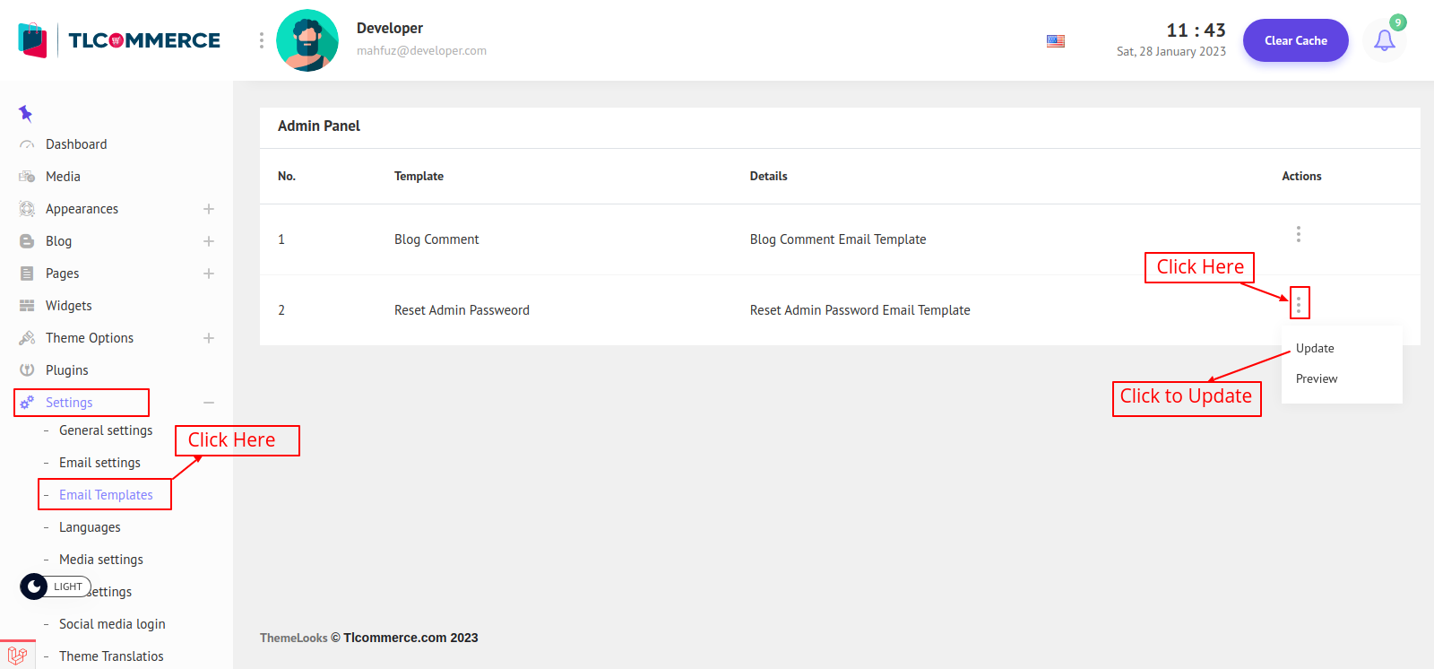Image resolution: width=1434 pixels, height=669 pixels.
Task: Open Email Templates in the sidebar
Action: [x=106, y=495]
